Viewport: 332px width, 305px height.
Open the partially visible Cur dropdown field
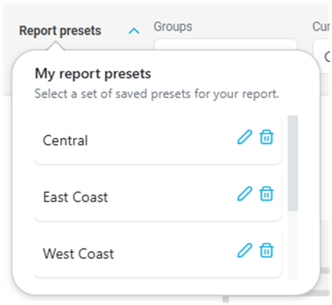click(322, 55)
